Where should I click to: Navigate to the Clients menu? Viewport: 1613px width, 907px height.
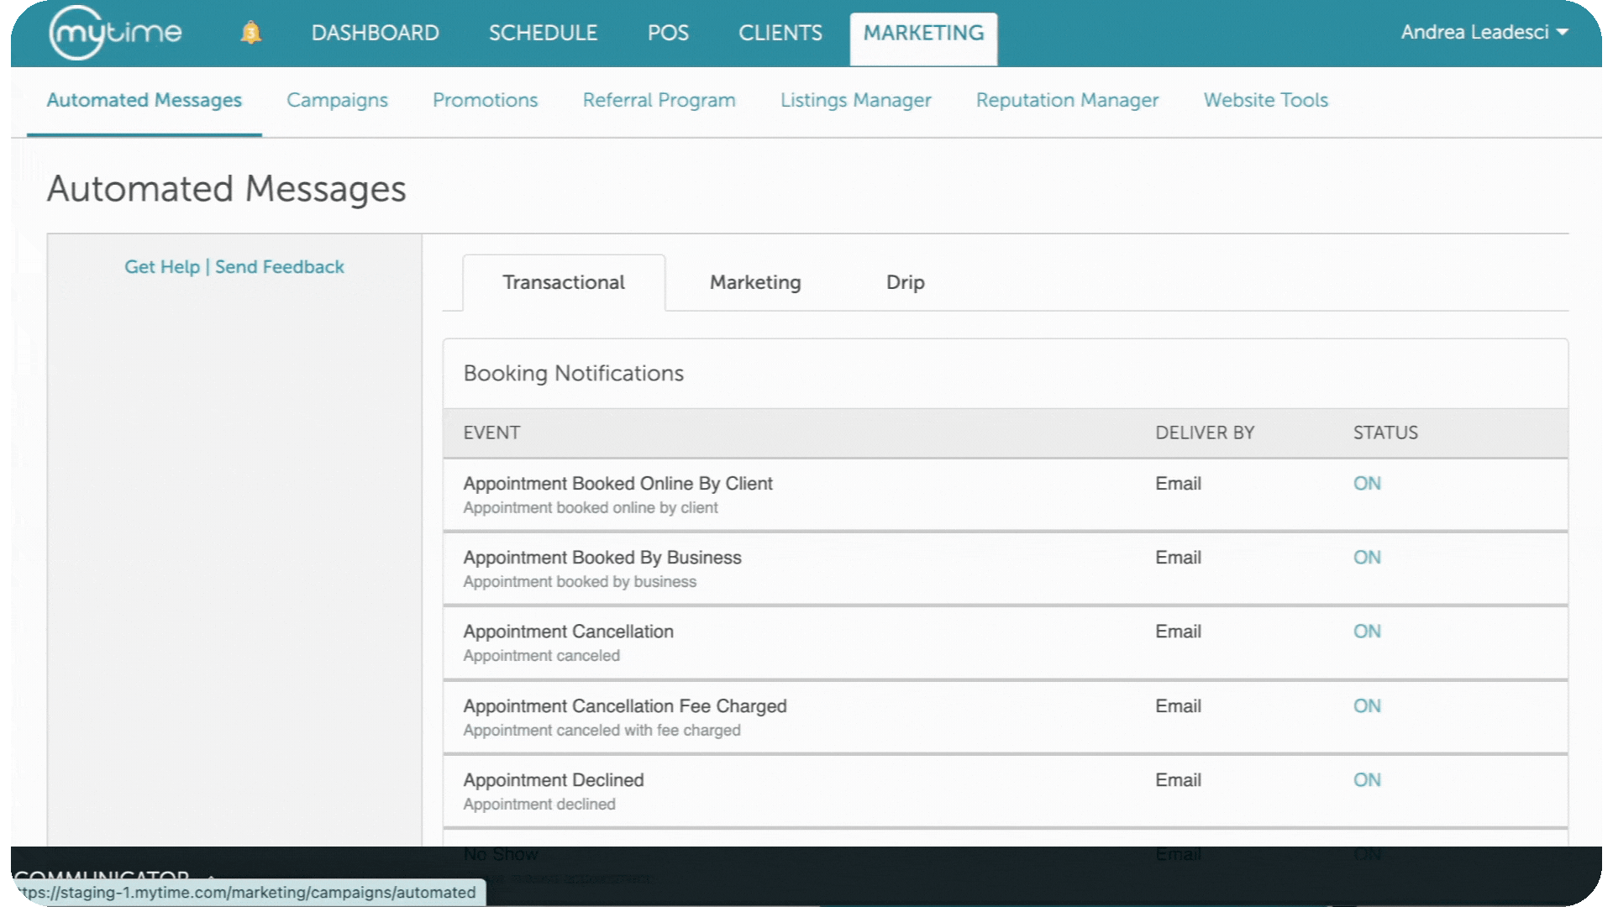[x=780, y=33]
